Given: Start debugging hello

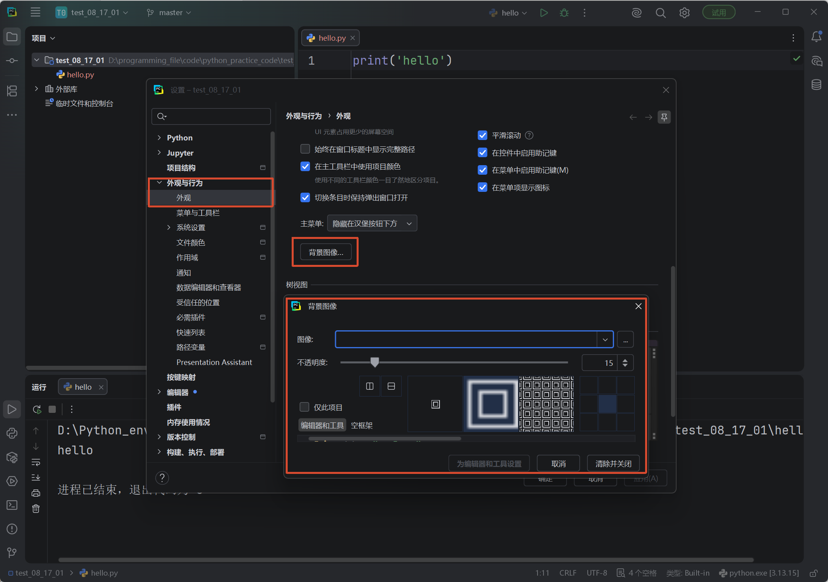Looking at the screenshot, I should 564,13.
